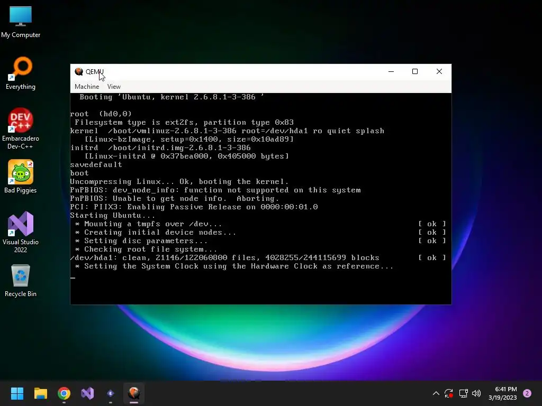Show hidden system tray icons

436,393
